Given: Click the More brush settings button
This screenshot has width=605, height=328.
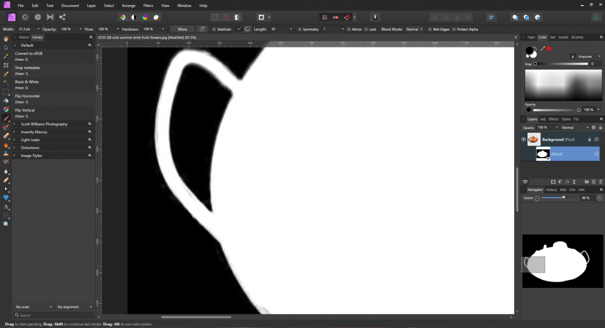Looking at the screenshot, I should tap(183, 29).
